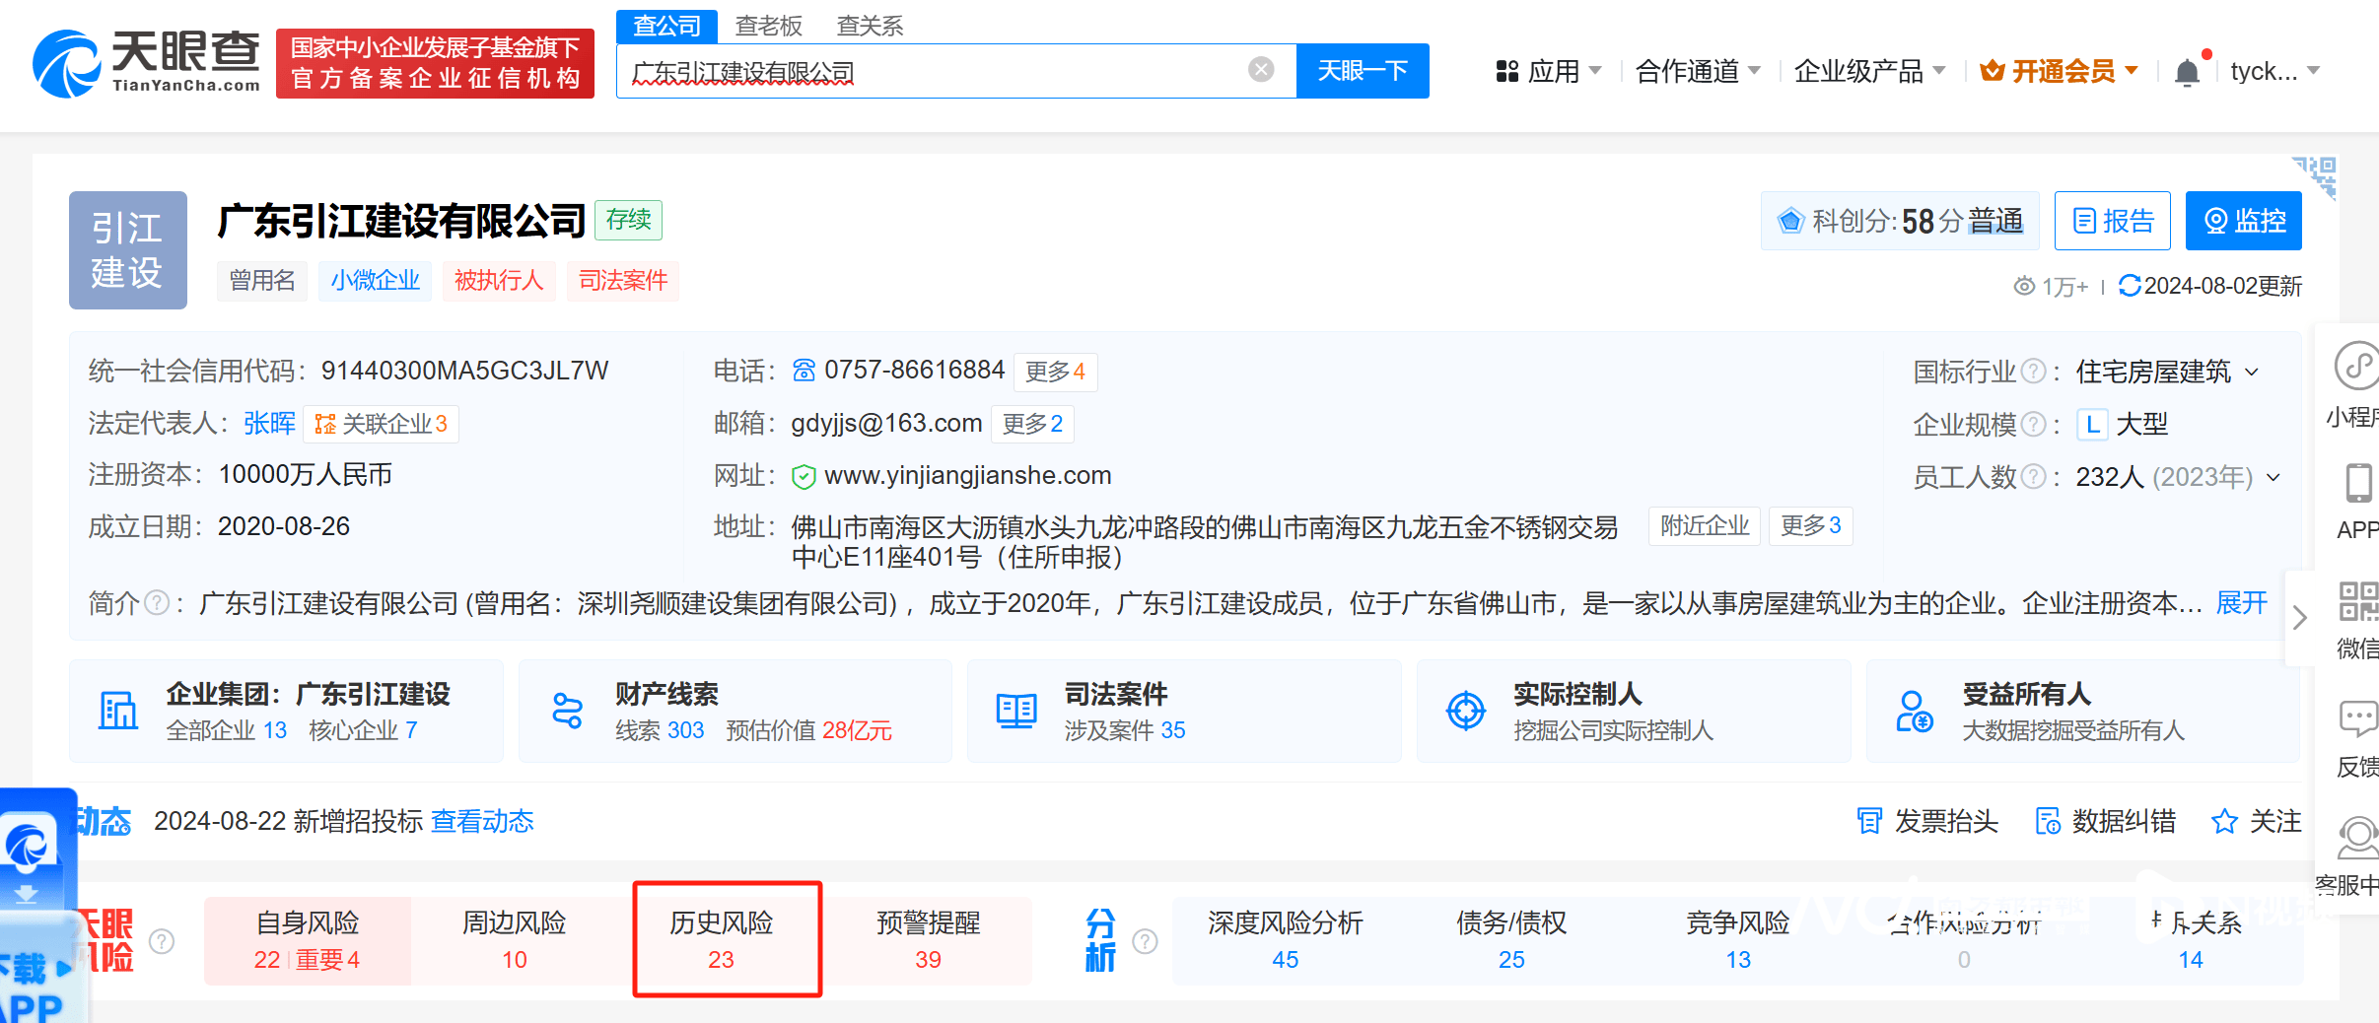Click help icon next to 国标行业
The width and height of the screenshot is (2379, 1023).
point(2033,372)
